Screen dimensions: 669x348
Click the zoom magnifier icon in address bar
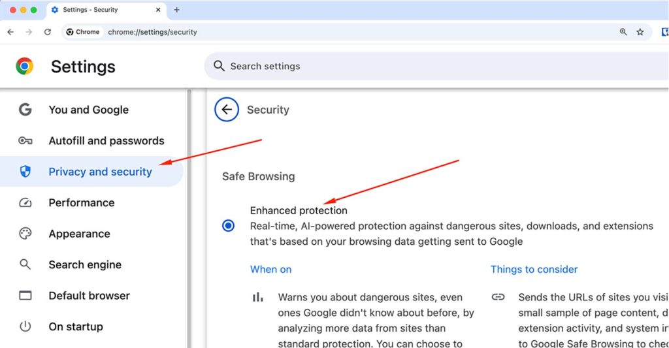pyautogui.click(x=623, y=32)
